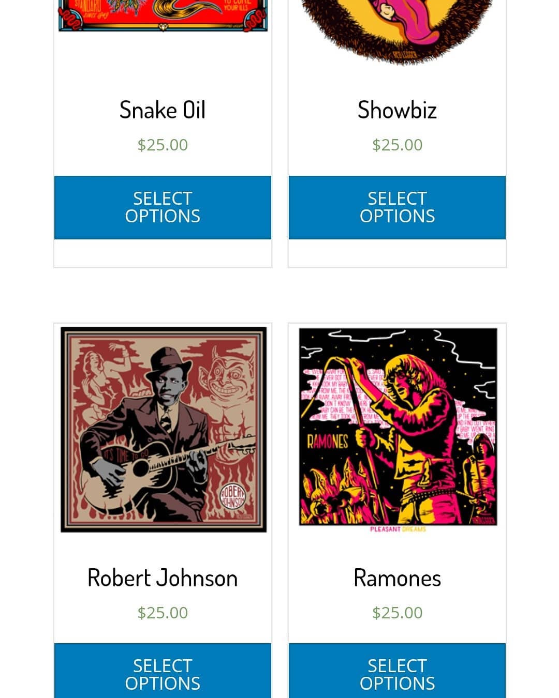Image resolution: width=559 pixels, height=698 pixels.
Task: Click the Robert Johnson poster image
Action: (163, 429)
